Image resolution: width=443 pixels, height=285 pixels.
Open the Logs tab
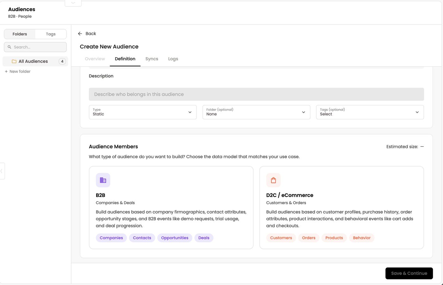[173, 59]
